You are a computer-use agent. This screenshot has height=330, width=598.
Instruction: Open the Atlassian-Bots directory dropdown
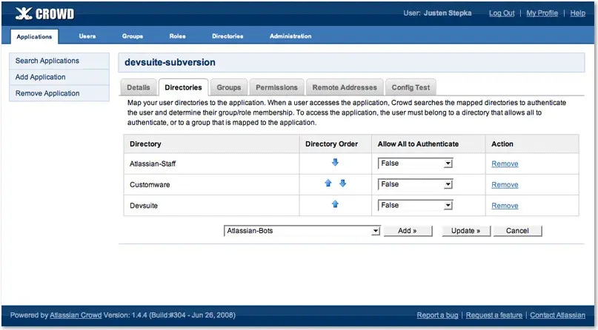[x=302, y=231]
